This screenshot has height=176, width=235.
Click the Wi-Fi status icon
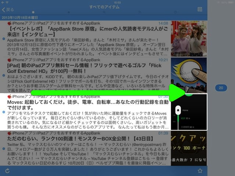click(x=7, y=3)
